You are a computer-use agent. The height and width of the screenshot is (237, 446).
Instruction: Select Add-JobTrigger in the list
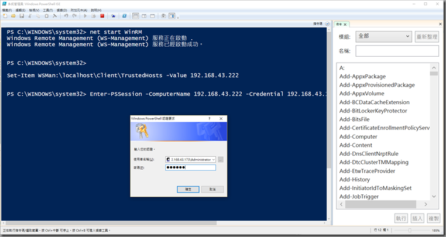tap(359, 197)
